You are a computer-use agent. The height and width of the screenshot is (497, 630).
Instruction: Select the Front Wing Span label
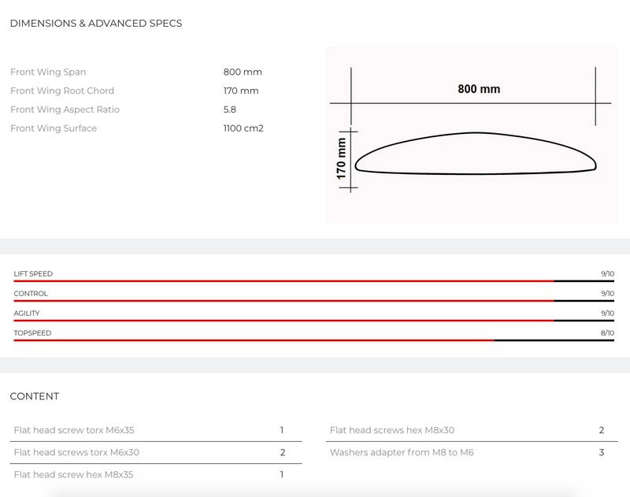point(48,72)
